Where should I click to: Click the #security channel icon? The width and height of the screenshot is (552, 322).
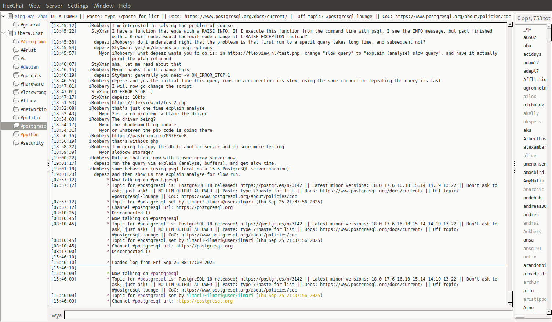(x=16, y=143)
